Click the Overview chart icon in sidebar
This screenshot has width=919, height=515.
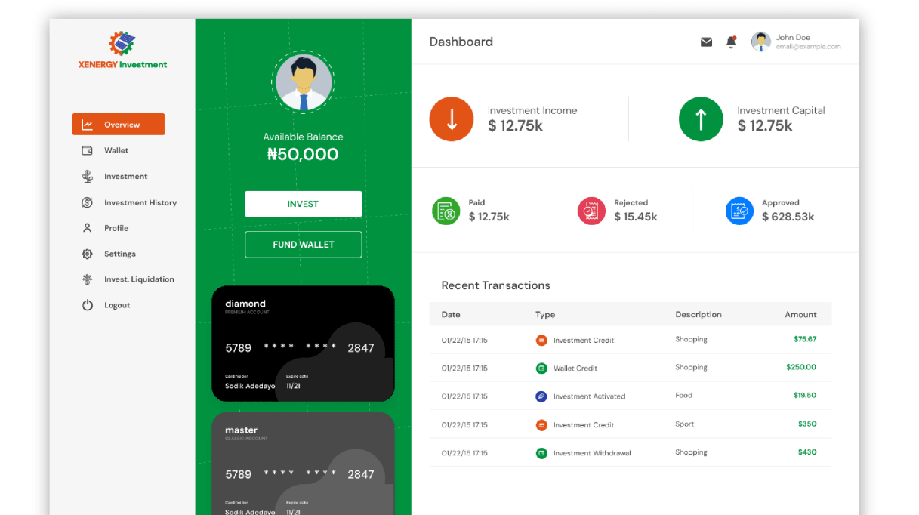[x=88, y=125]
